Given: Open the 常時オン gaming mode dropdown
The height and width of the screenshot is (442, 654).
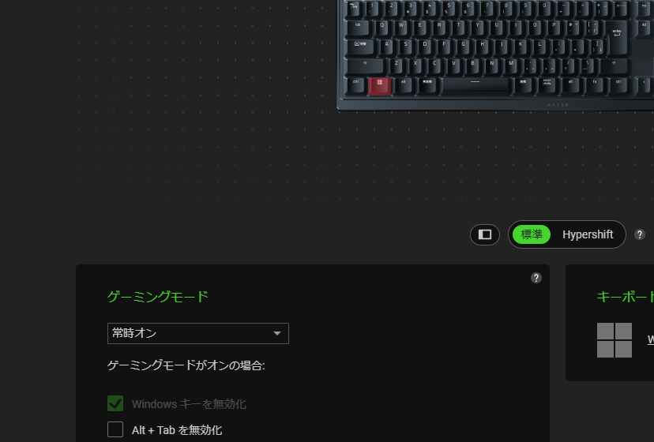Looking at the screenshot, I should pyautogui.click(x=197, y=333).
